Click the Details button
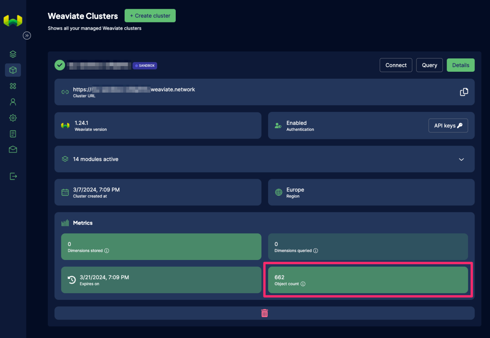 tap(461, 65)
